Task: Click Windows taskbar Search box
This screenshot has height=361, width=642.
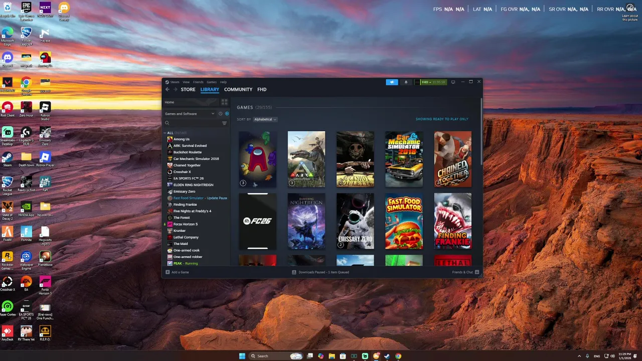Action: [276, 356]
